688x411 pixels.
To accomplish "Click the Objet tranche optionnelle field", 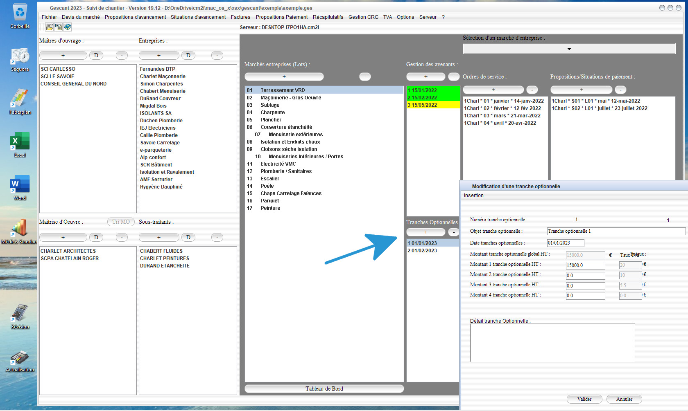I will [x=616, y=231].
